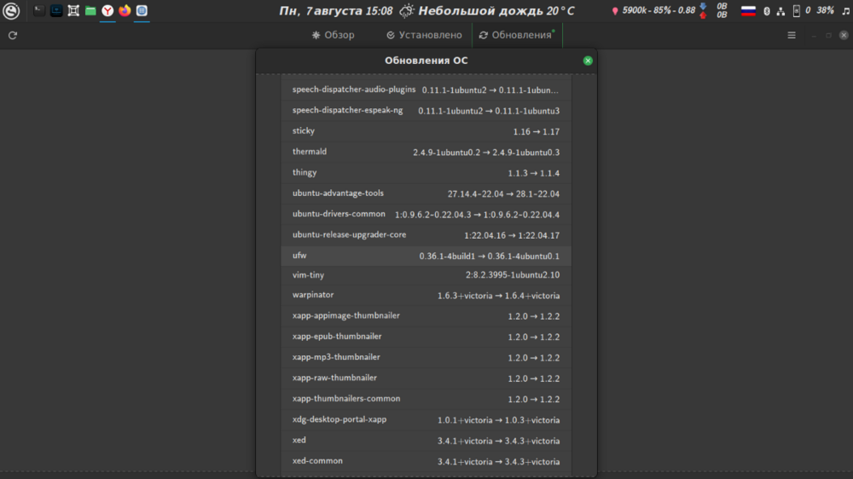Switch to the Обзор tab

tap(333, 35)
